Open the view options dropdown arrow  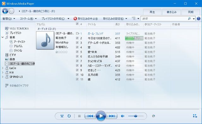click(138, 19)
